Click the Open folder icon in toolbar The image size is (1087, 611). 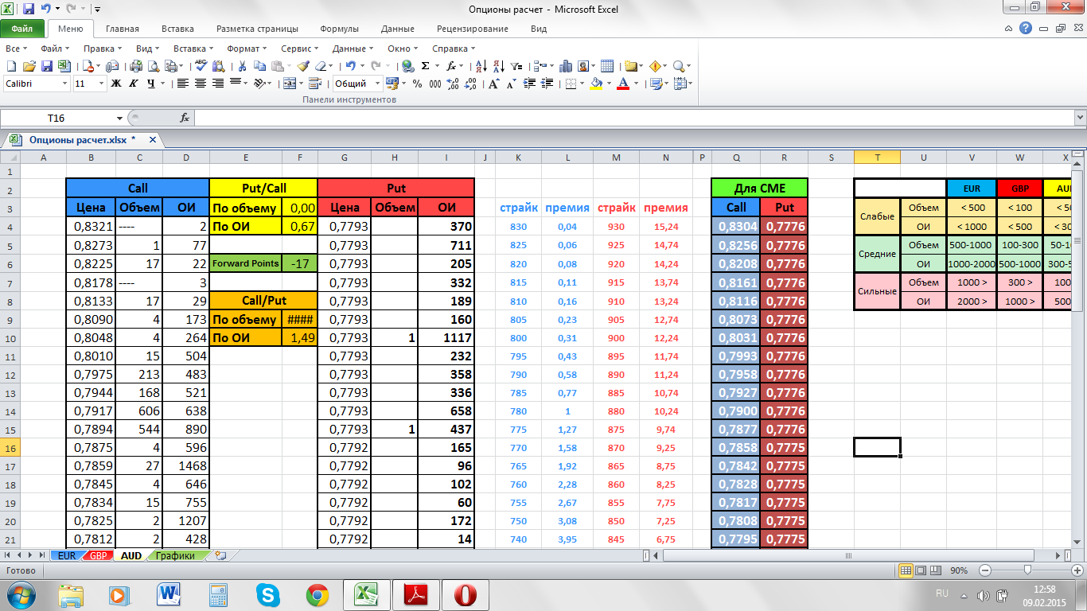pos(29,67)
